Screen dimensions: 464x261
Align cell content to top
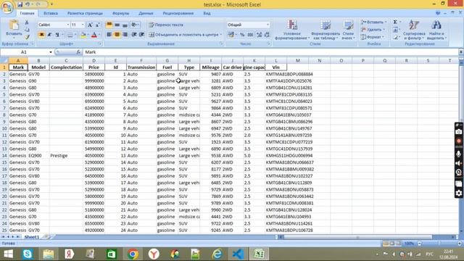coord(109,25)
